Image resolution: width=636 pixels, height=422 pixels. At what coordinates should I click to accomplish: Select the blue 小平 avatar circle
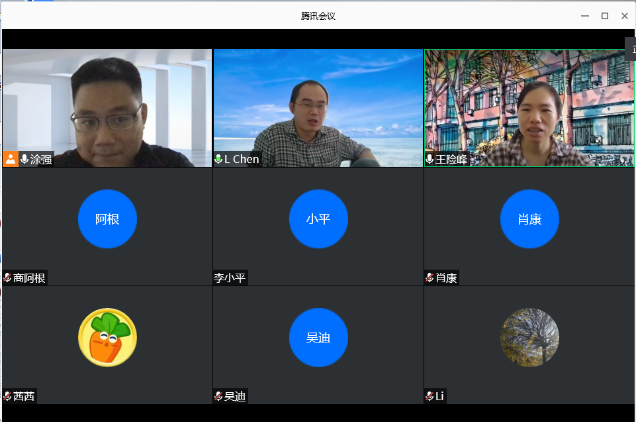pos(318,219)
